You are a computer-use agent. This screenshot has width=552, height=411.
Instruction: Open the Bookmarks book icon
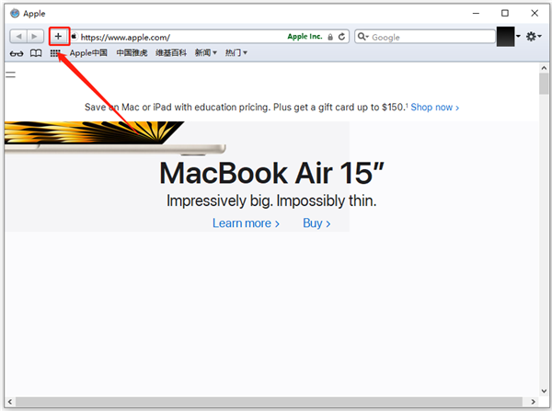click(36, 53)
